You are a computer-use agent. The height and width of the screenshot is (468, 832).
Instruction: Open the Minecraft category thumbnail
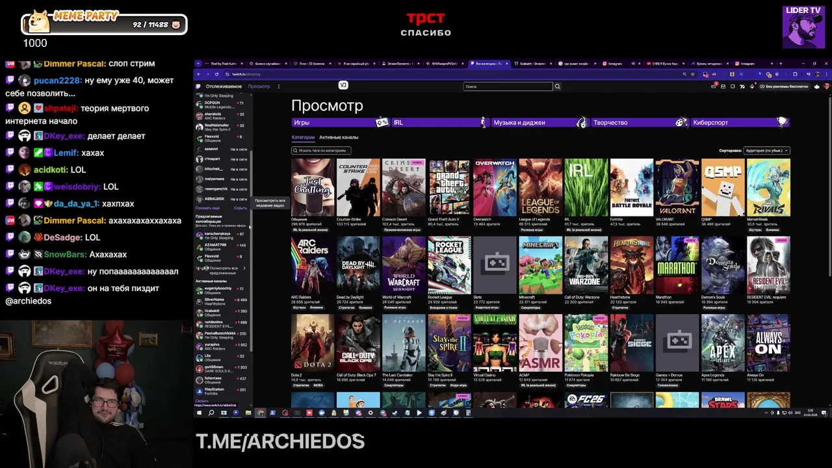coord(540,265)
